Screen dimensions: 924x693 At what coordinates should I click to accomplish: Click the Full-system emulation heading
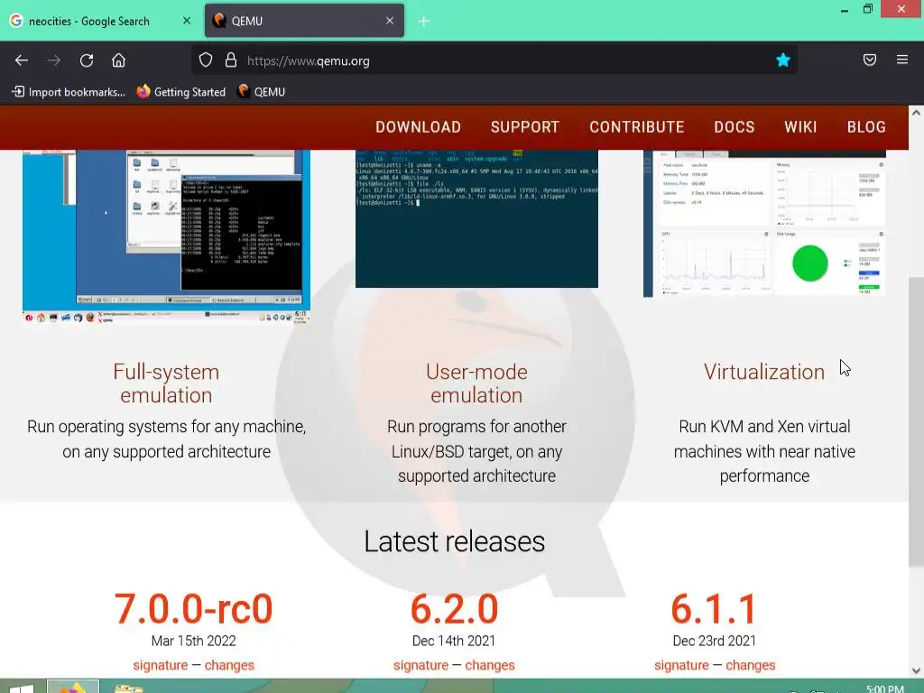(166, 383)
